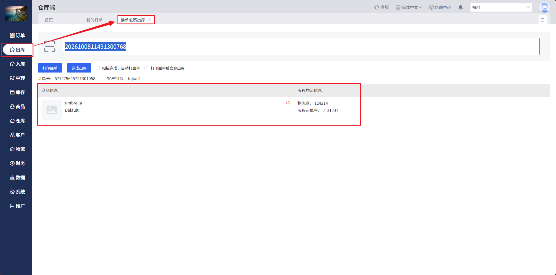Click customer alias fujian1

(134, 79)
